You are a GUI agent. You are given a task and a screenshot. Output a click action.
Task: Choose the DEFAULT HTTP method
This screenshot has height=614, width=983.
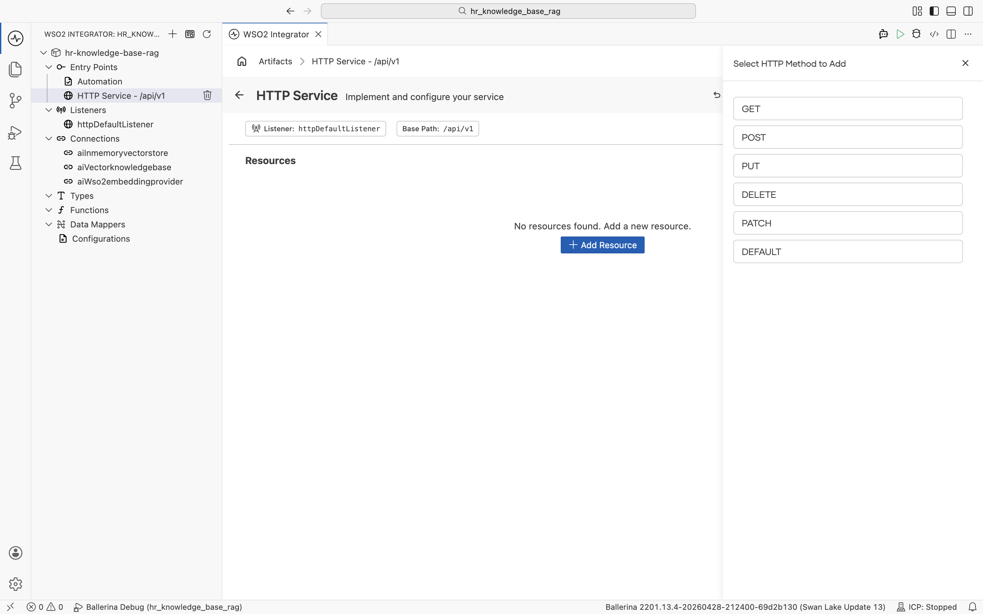pyautogui.click(x=848, y=251)
